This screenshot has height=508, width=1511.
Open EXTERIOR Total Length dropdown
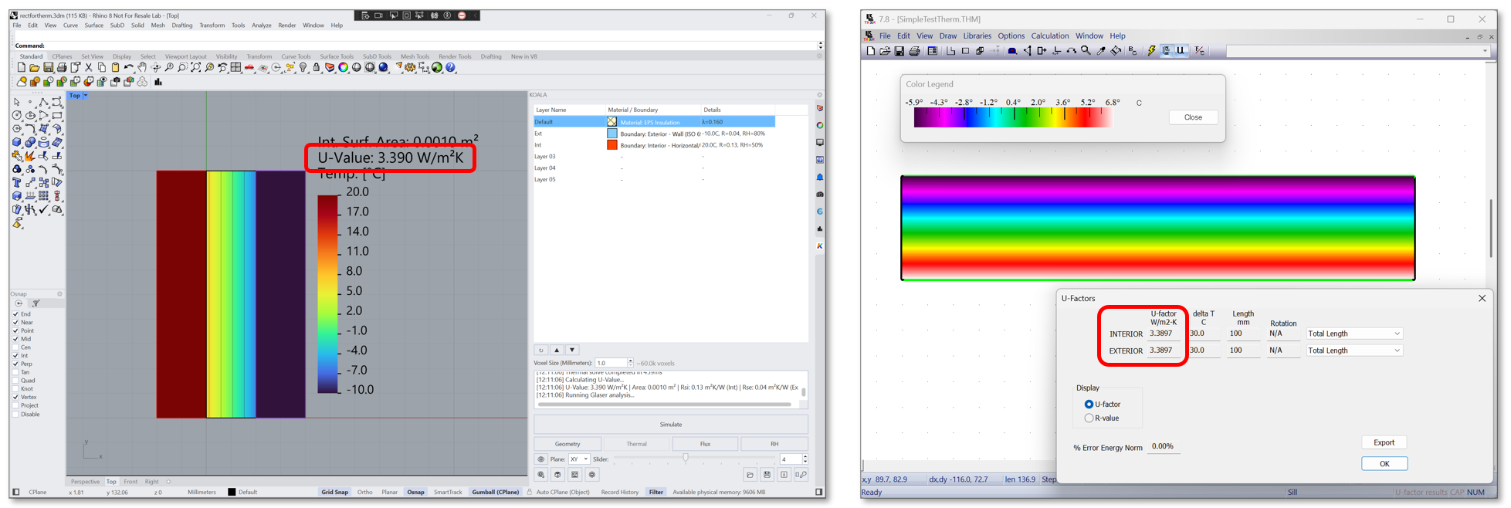[x=1354, y=351]
